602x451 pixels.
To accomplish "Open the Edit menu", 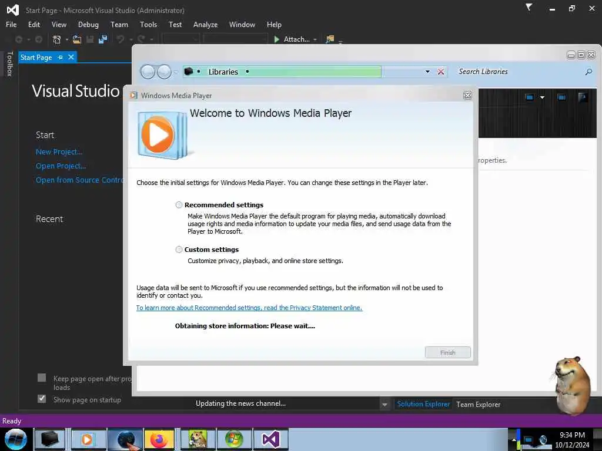I will (34, 25).
